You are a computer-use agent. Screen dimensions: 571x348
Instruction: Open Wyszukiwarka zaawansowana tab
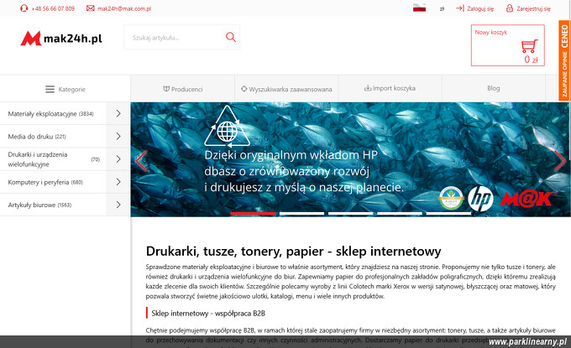click(x=286, y=89)
